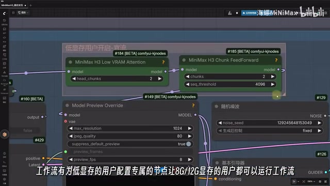
Task: Increase preview_fps with right arrow
Action: tap(190, 160)
